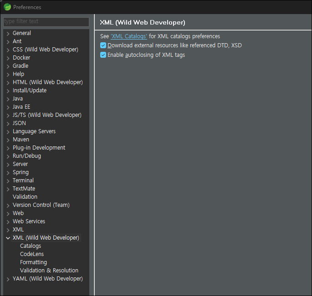The width and height of the screenshot is (312, 296).
Task: Open the Help preferences page
Action: click(18, 74)
